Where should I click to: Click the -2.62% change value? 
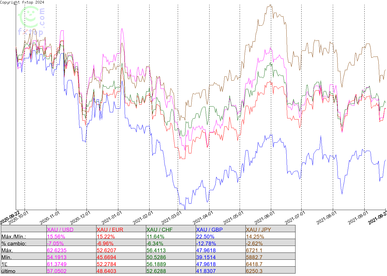click(254, 244)
